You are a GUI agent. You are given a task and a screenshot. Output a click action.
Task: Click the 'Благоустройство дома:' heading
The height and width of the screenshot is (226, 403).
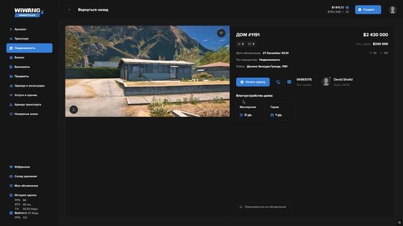(x=254, y=95)
